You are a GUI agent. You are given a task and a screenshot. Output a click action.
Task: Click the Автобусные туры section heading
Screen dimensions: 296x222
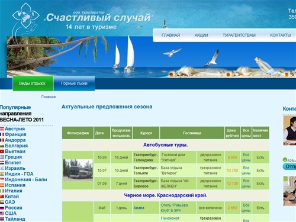(165, 145)
